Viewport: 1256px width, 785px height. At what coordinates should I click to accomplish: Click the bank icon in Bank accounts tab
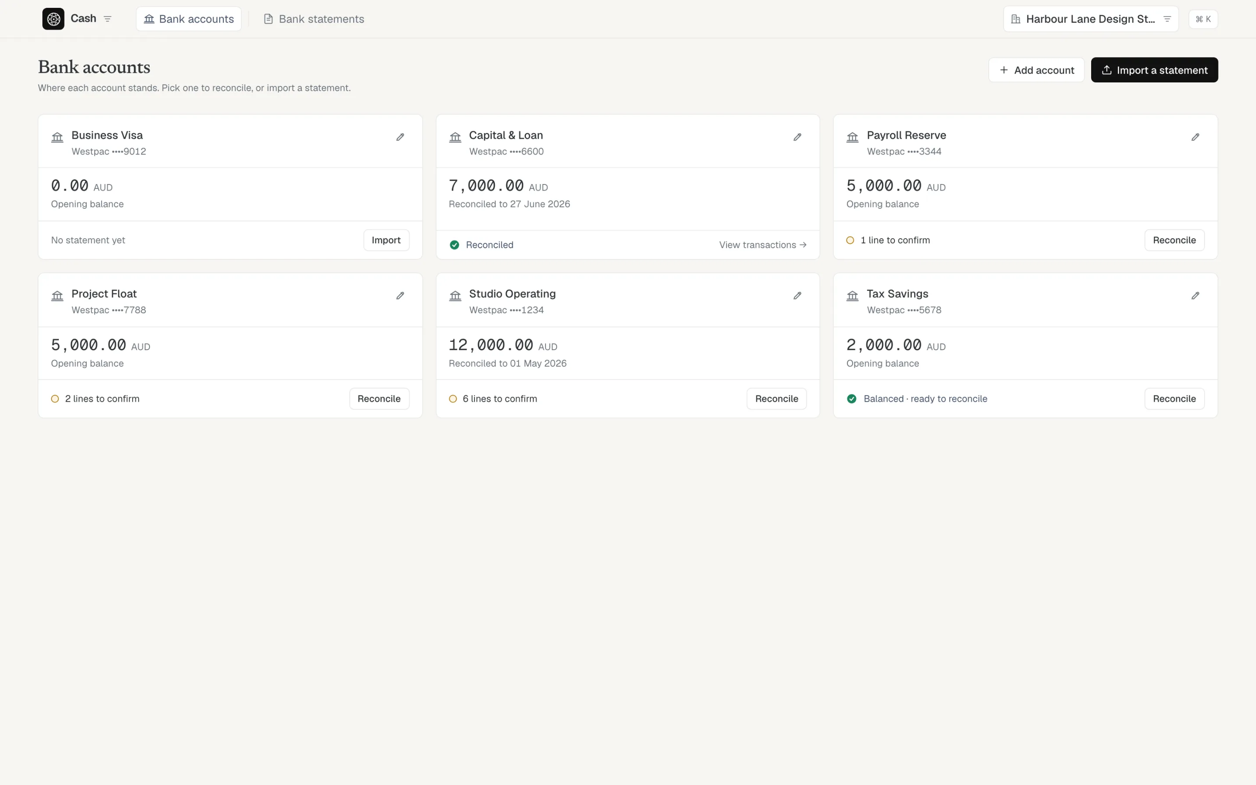[149, 19]
